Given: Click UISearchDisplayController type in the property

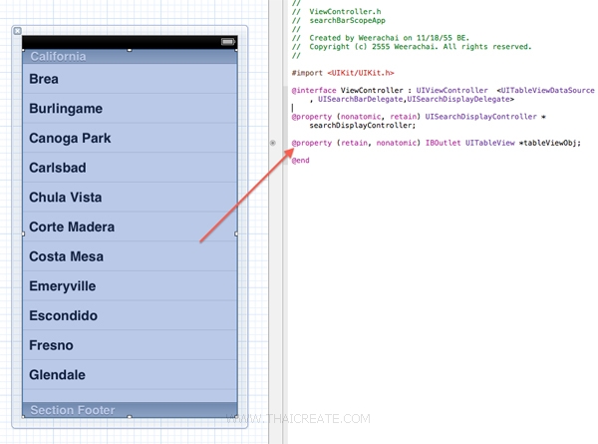Looking at the screenshot, I should (480, 117).
